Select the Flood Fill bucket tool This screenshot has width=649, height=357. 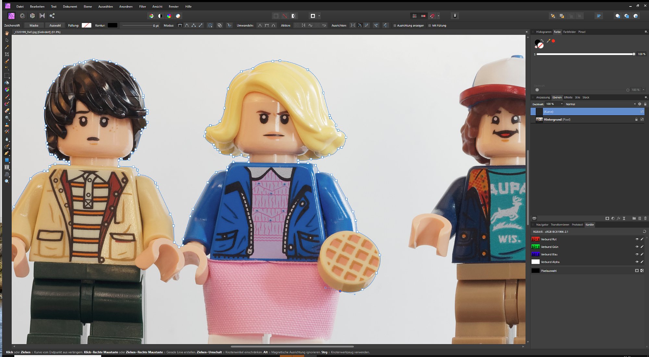7,83
